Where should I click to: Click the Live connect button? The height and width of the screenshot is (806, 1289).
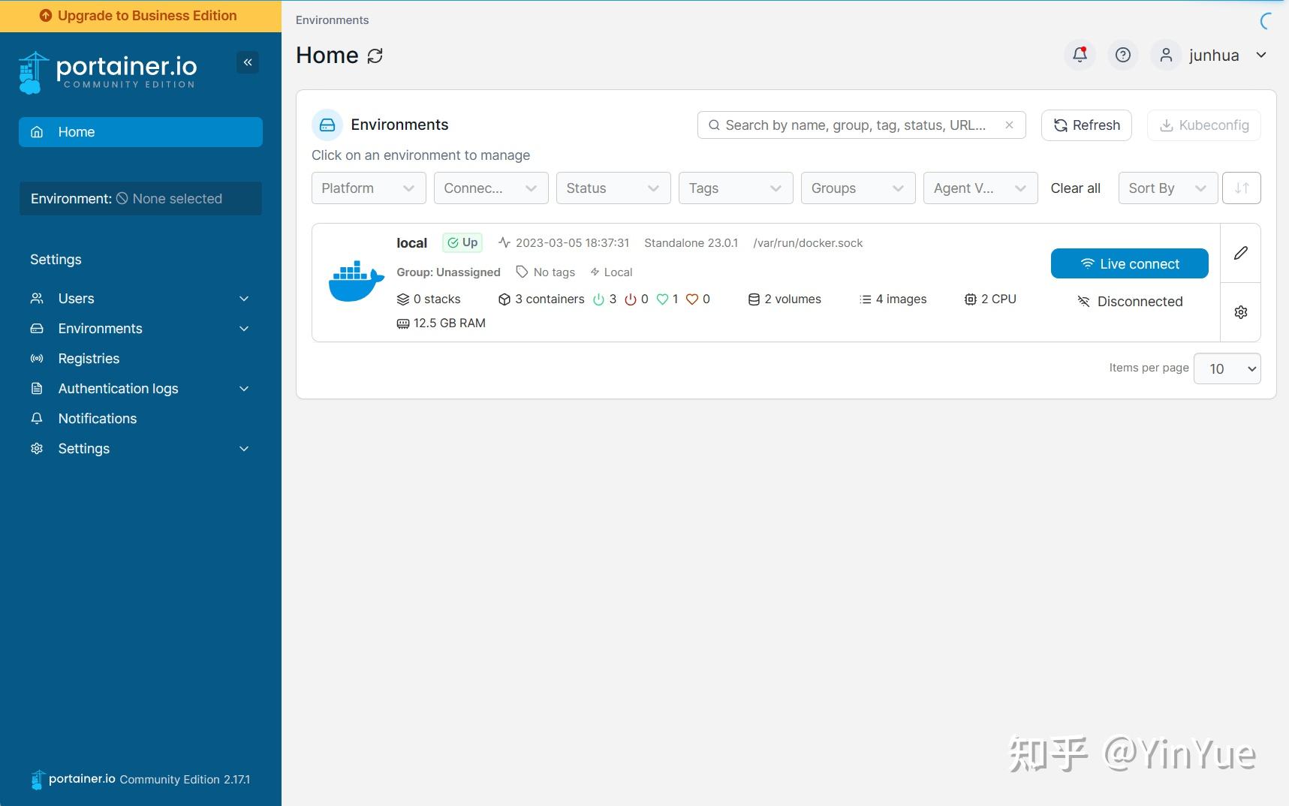tap(1128, 263)
